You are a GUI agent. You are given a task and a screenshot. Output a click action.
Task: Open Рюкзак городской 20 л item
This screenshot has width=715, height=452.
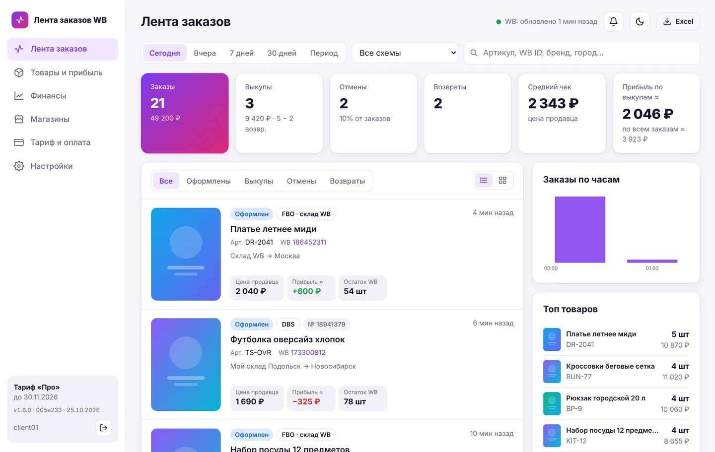pyautogui.click(x=616, y=403)
